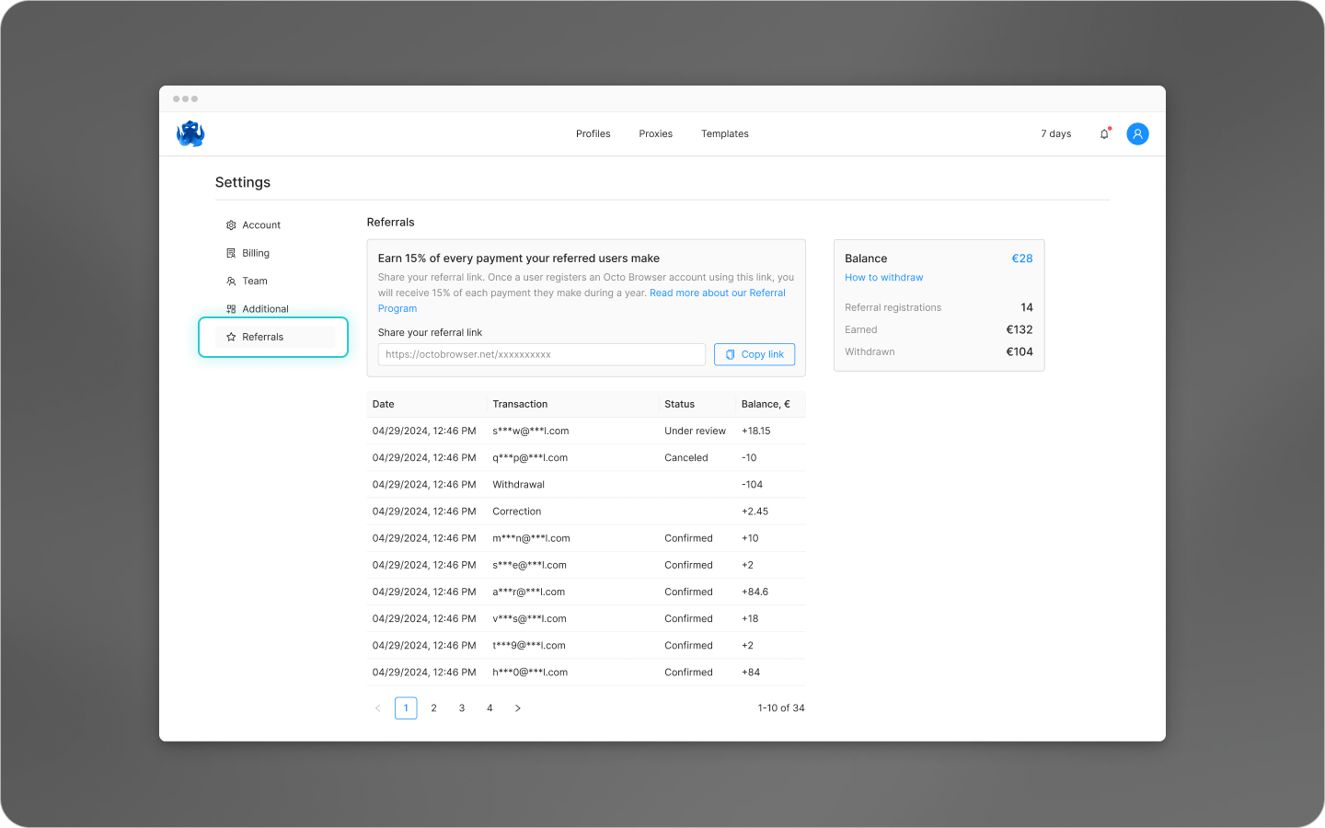The width and height of the screenshot is (1325, 828).
Task: Open the notifications bell
Action: [1103, 133]
